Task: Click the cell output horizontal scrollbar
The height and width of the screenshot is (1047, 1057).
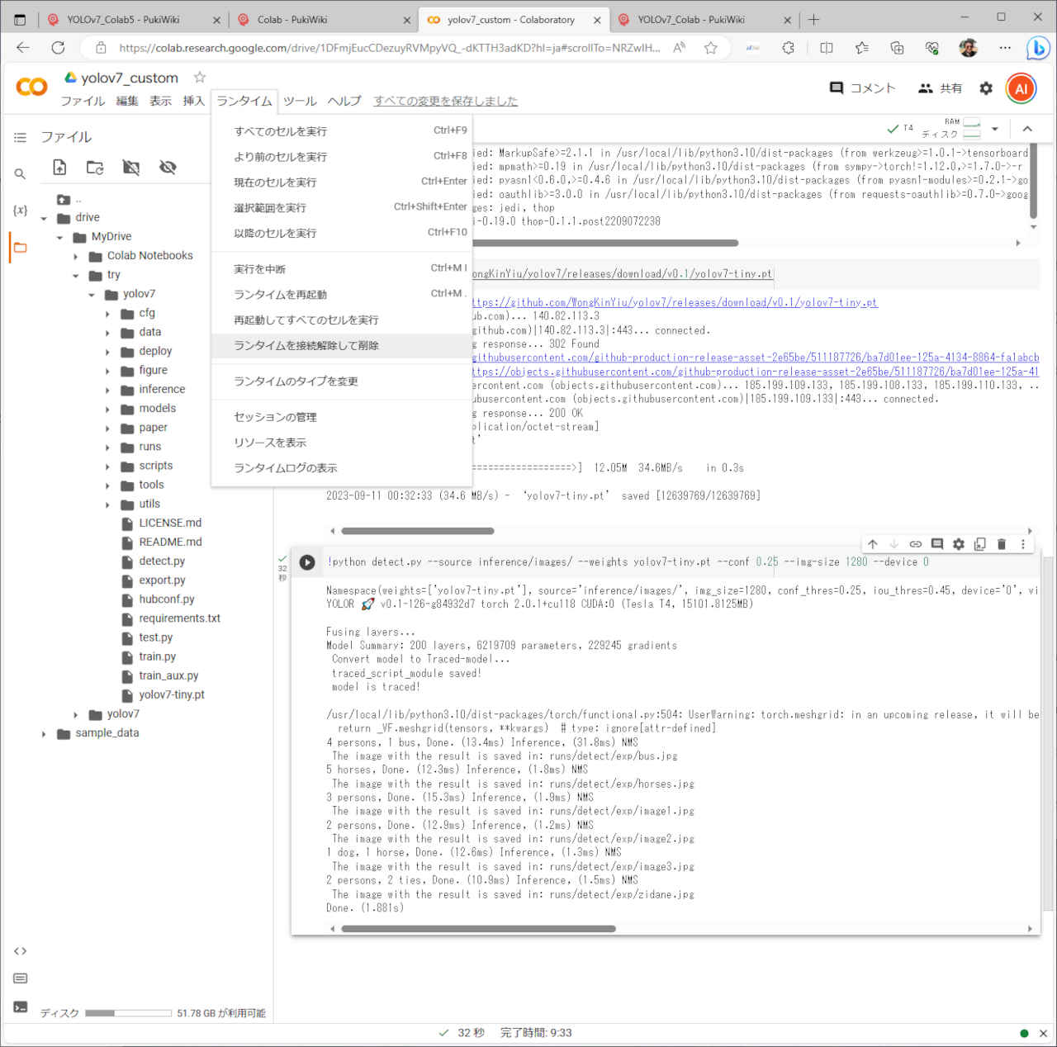Action: pyautogui.click(x=478, y=929)
